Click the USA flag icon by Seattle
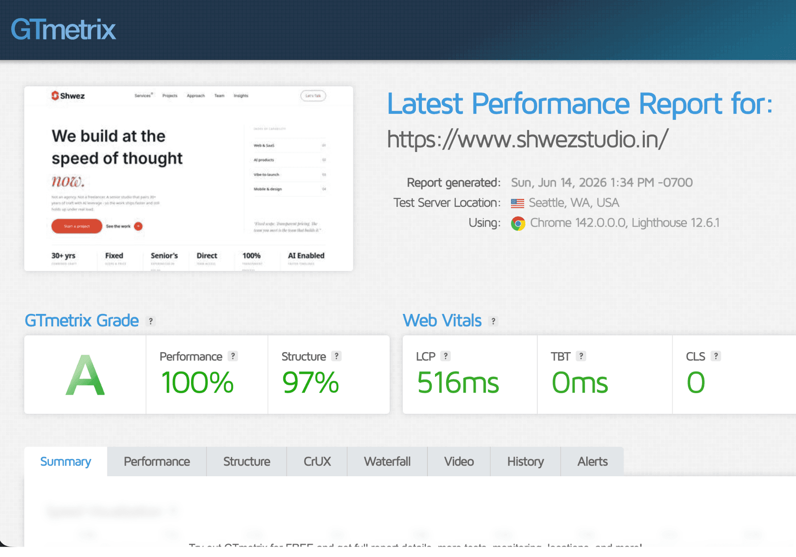 (x=517, y=203)
